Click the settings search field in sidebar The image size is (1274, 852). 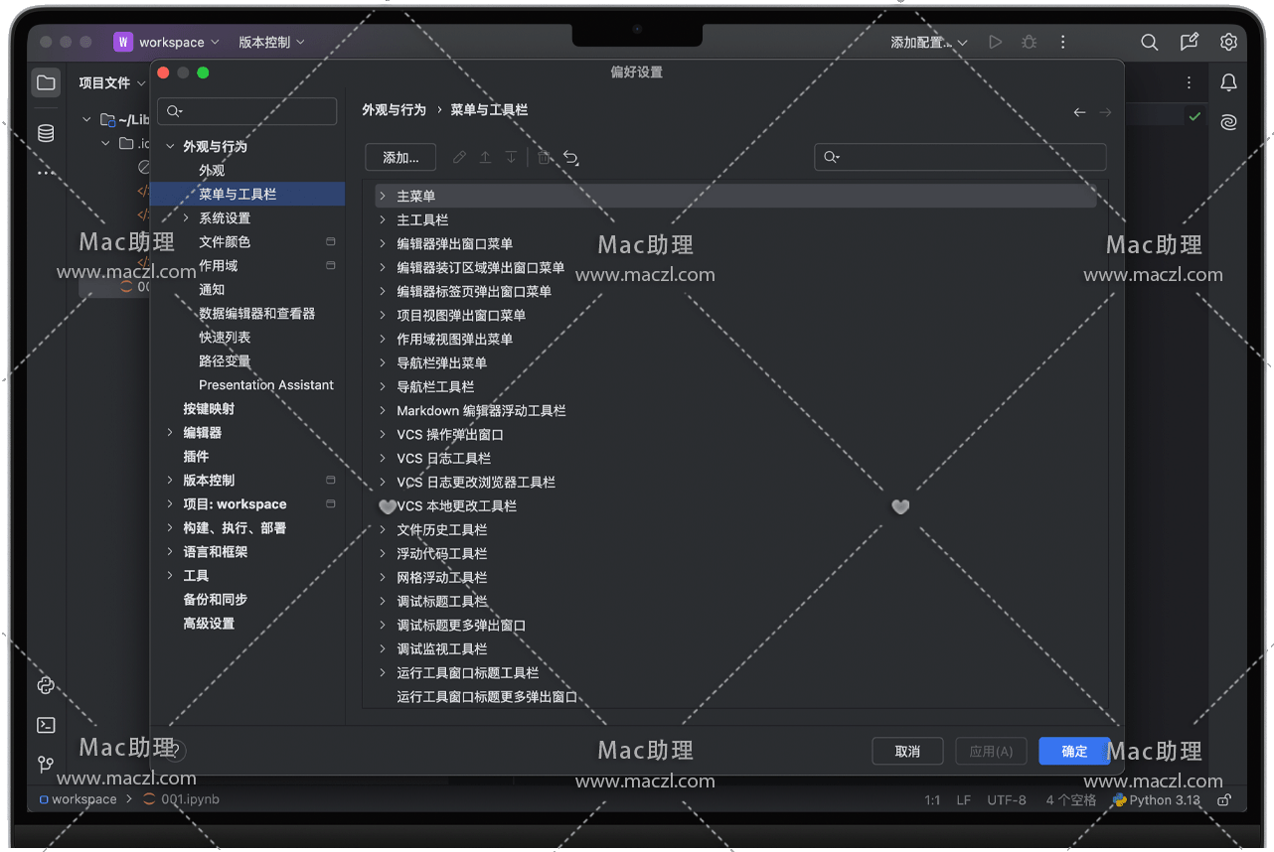(248, 111)
